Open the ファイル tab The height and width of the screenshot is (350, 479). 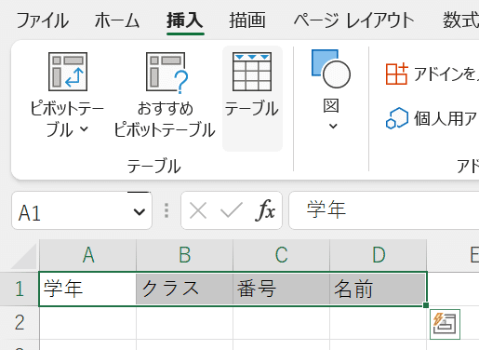[42, 20]
